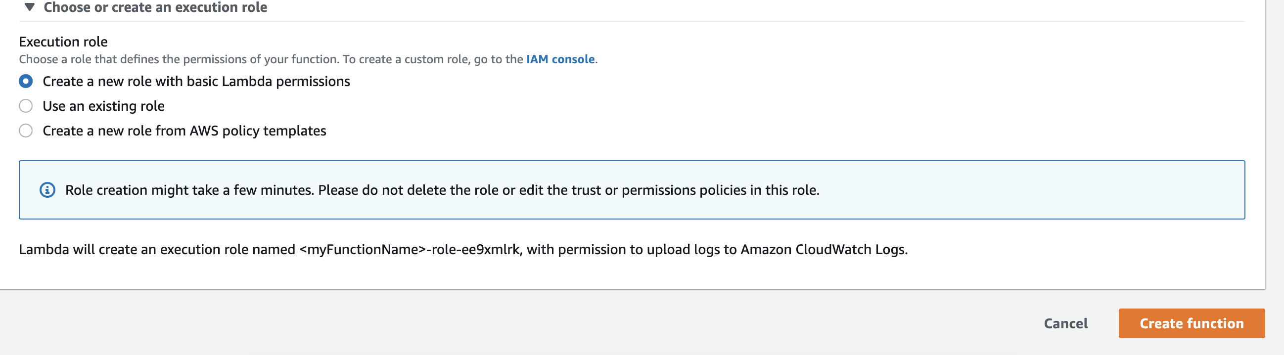1284x355 pixels.
Task: Open the IAM console link
Action: [x=560, y=59]
